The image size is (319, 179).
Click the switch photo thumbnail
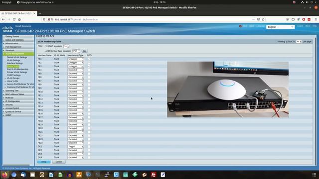click(x=228, y=89)
